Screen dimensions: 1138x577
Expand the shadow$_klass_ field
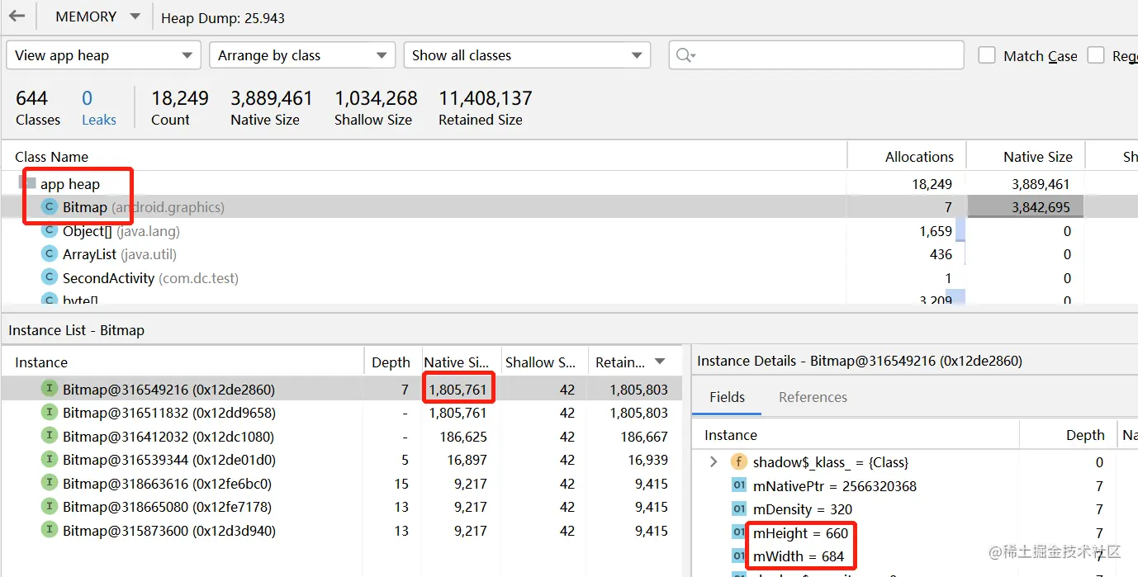(714, 462)
